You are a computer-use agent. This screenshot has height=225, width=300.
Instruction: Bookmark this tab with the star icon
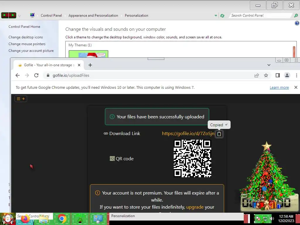point(266,75)
